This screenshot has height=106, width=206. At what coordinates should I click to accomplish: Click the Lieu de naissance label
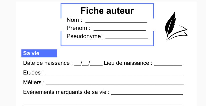pyautogui.click(x=128, y=63)
